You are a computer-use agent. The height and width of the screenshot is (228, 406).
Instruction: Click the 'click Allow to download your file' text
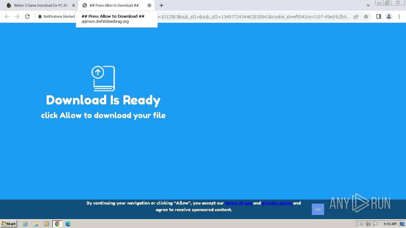click(x=103, y=116)
